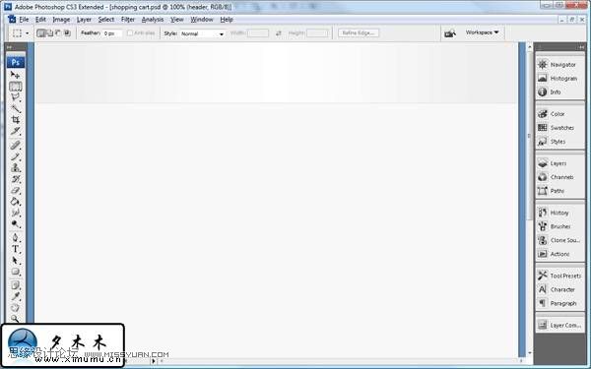Viewport: 591px width, 369px height.
Task: Open the Navigator panel
Action: tap(560, 64)
